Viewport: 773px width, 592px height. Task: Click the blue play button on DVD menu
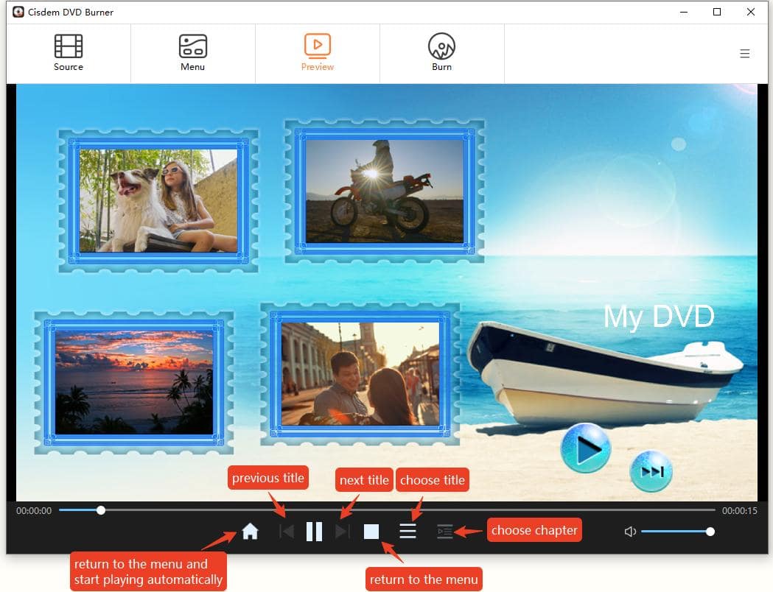(x=586, y=448)
